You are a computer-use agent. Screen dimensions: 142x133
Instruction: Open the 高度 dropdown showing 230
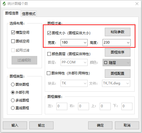117,42
